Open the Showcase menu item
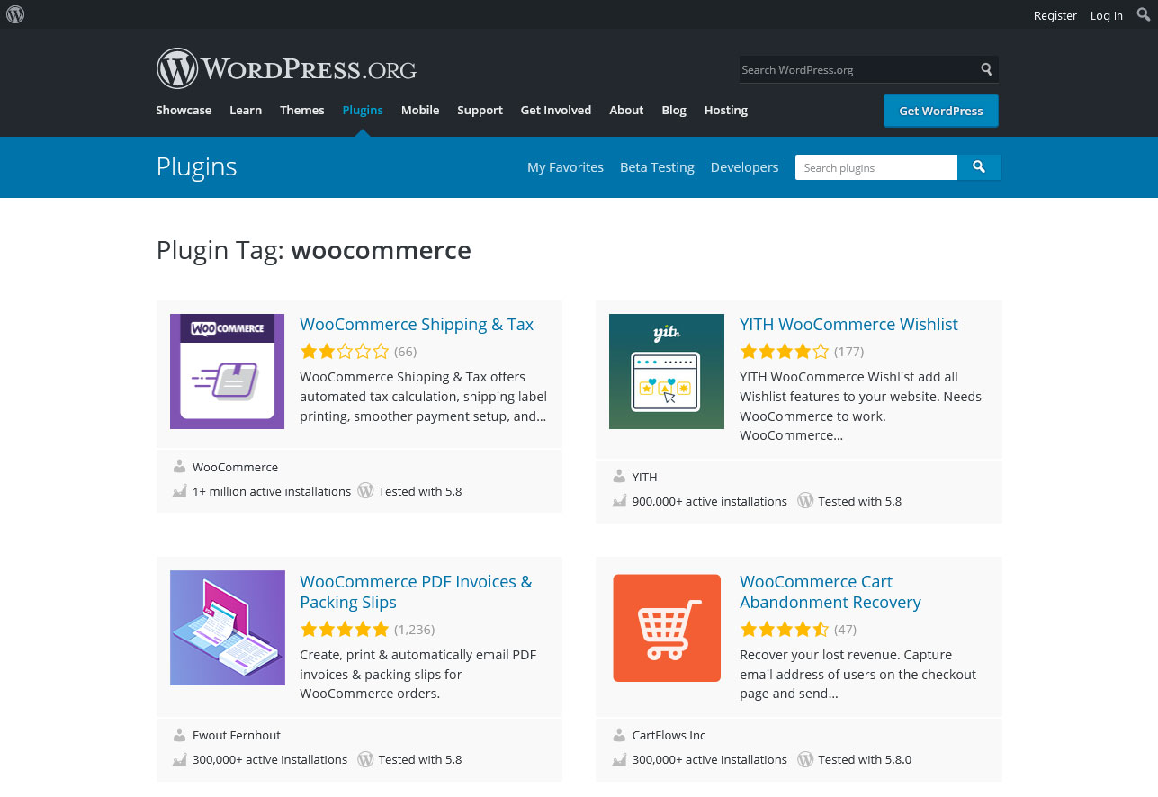 coord(184,110)
